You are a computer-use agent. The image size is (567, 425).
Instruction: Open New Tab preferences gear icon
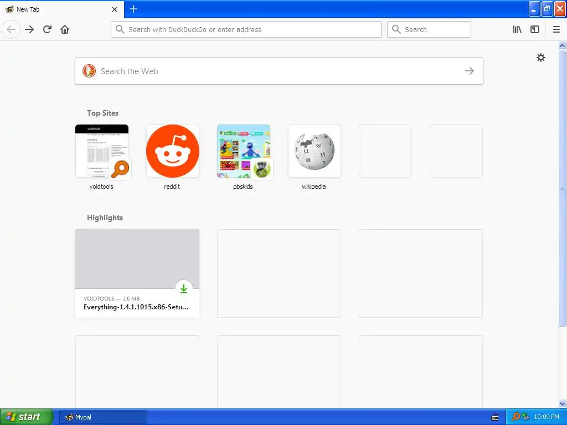coord(540,58)
